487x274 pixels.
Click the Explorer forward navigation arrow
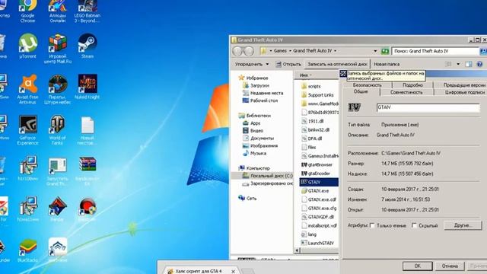pos(249,51)
